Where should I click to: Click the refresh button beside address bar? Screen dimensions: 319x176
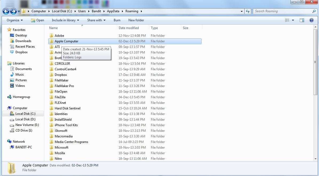247,11
